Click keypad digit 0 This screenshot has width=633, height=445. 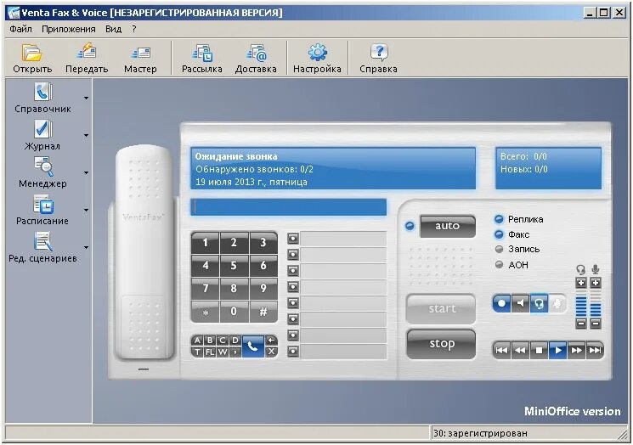(234, 312)
